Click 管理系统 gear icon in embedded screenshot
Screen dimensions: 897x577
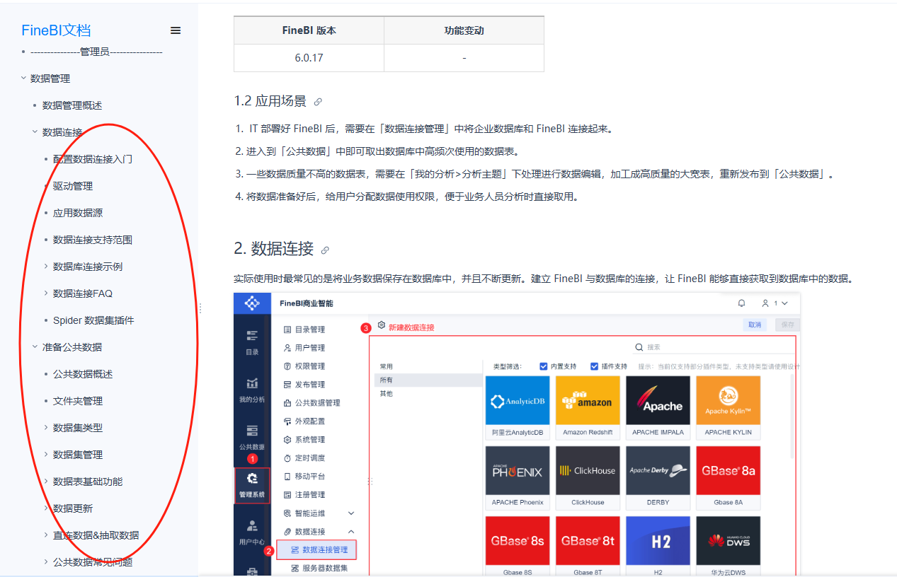252,479
